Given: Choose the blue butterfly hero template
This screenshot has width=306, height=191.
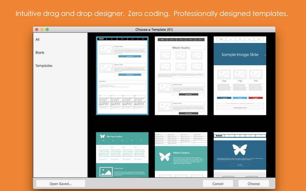Looking at the screenshot, I should 240,155.
